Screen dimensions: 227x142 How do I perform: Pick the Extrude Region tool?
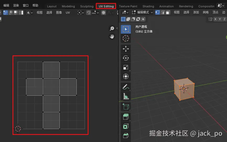[126, 117]
